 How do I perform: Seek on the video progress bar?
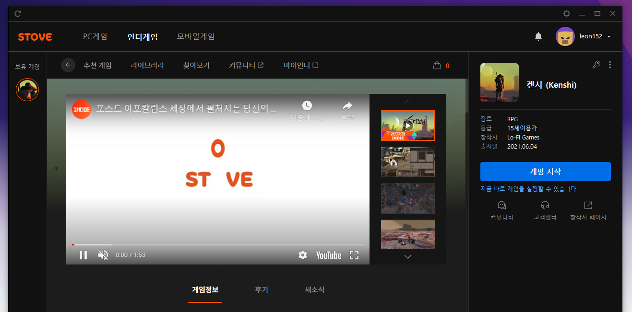pyautogui.click(x=218, y=244)
